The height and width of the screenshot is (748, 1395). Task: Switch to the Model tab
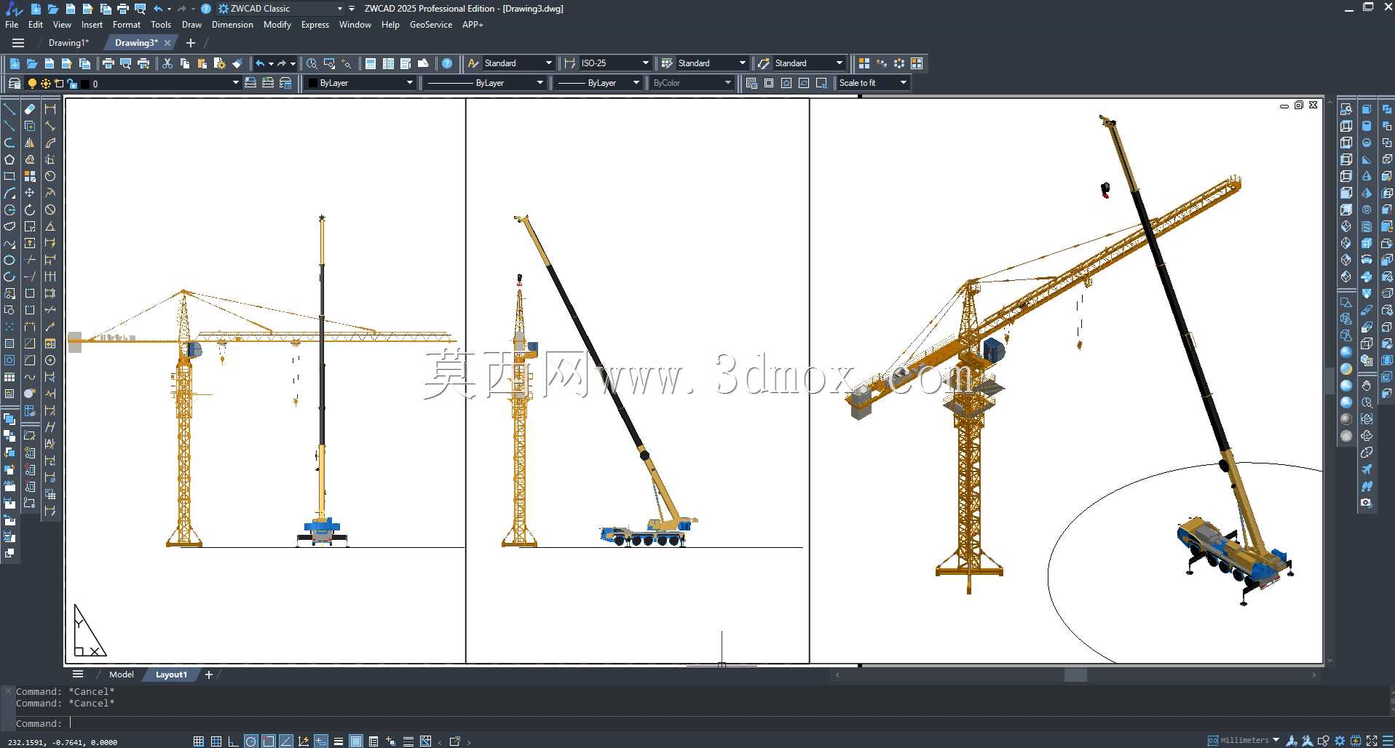coord(122,675)
